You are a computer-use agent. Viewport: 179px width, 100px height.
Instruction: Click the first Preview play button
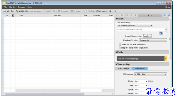pyautogui.click(x=63, y=11)
